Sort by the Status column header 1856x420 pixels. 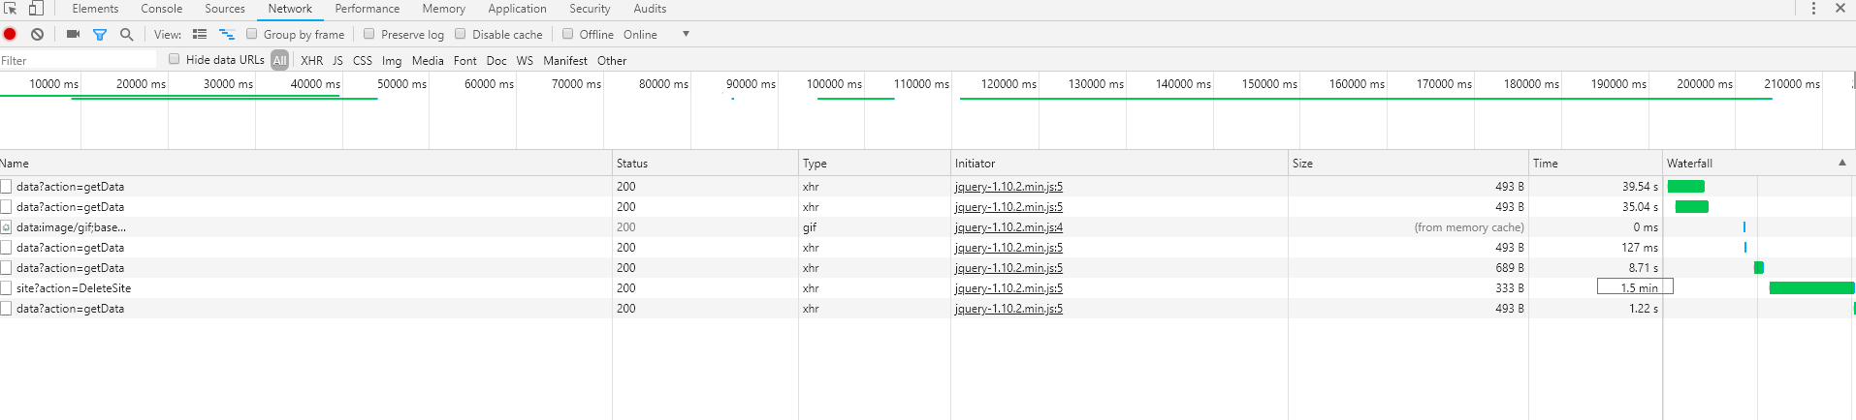(705, 163)
